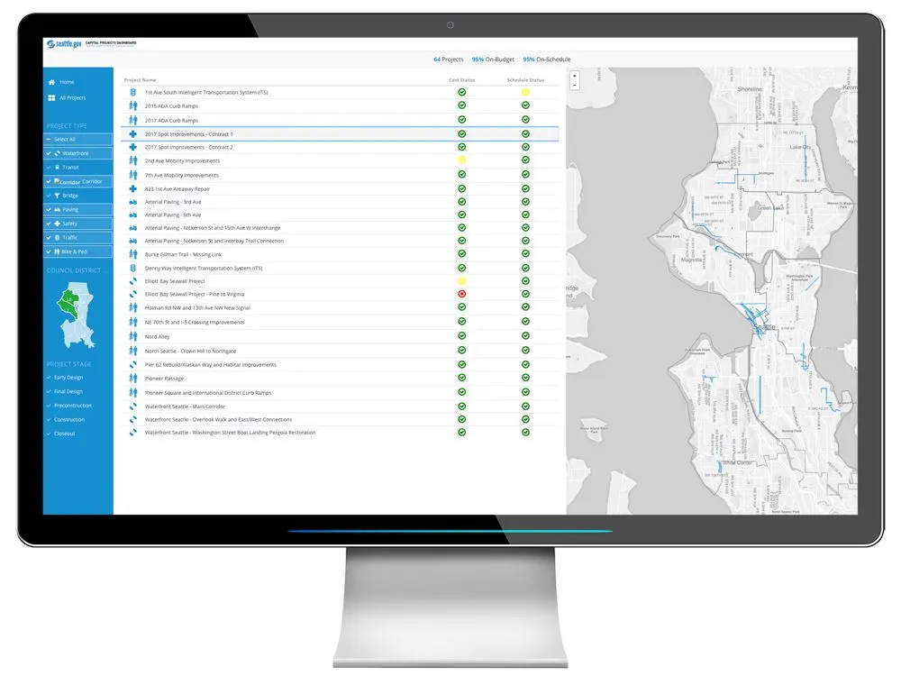The width and height of the screenshot is (901, 676).
Task: Click the green cost status check for Nord Alley
Action: coord(461,336)
